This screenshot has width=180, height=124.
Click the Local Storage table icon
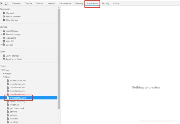point(4,31)
